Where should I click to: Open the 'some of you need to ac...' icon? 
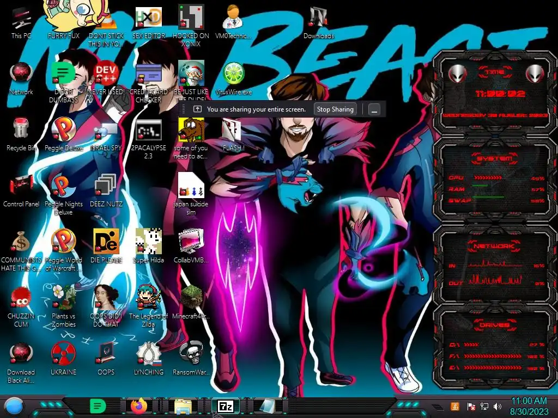pos(191,138)
